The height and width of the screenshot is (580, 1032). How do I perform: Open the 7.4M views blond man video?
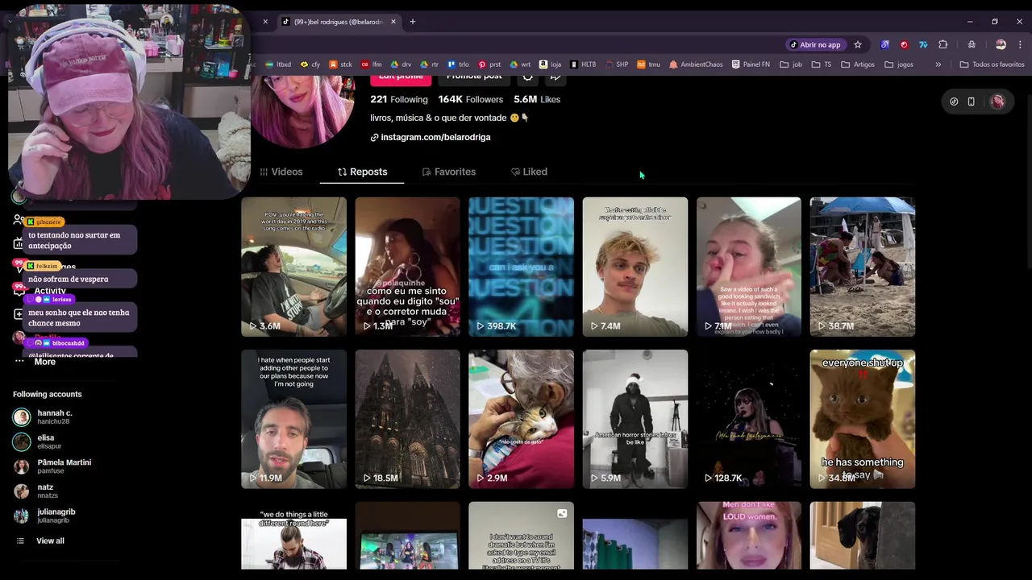click(x=635, y=267)
